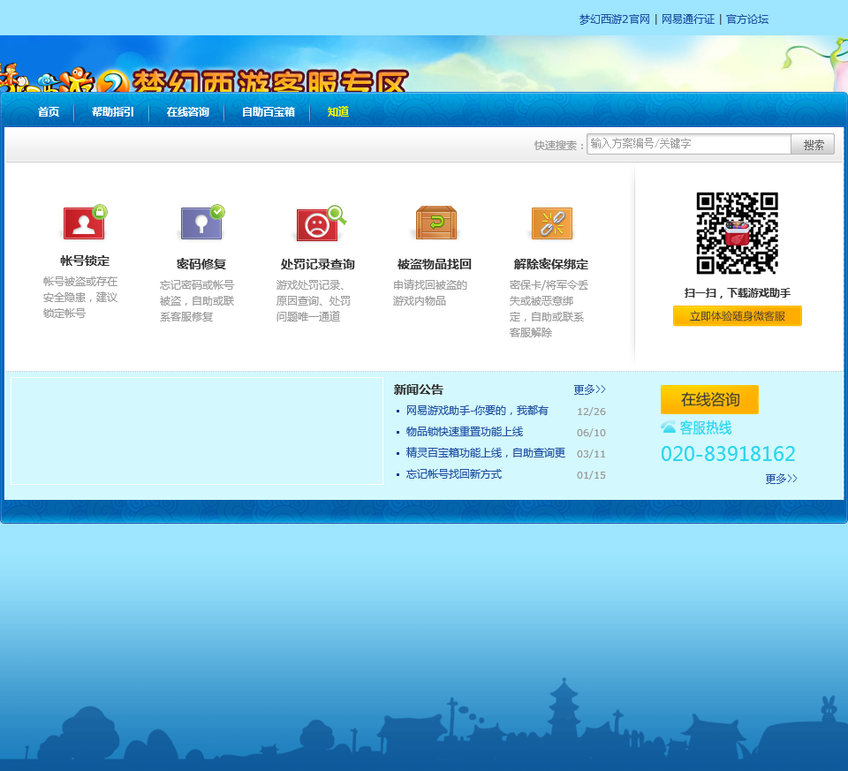848x771 pixels.
Task: Click the 新闻公告 section title
Action: click(419, 389)
